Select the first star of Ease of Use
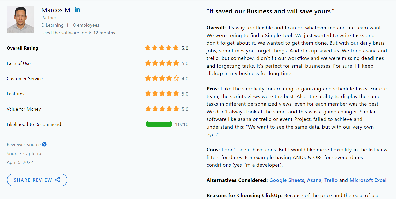This screenshot has height=199, width=396. coord(148,63)
